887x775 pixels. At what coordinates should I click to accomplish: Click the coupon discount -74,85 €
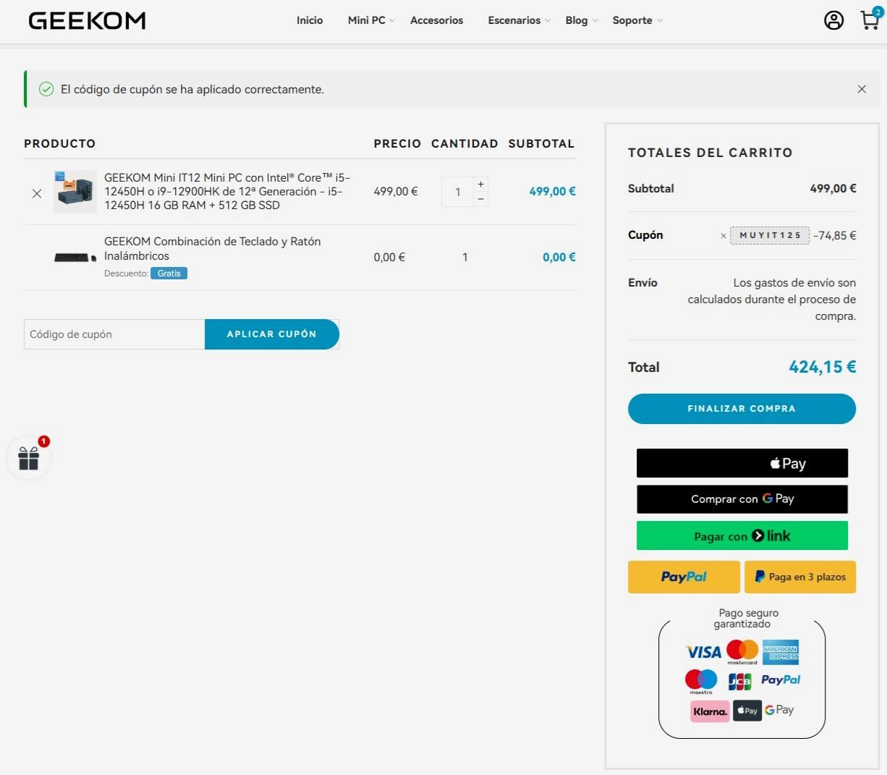pos(834,235)
